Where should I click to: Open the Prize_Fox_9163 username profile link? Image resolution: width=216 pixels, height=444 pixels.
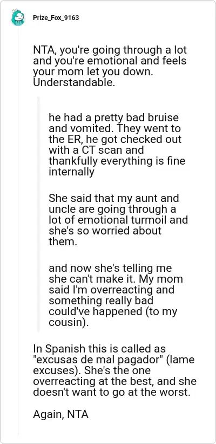(x=56, y=18)
